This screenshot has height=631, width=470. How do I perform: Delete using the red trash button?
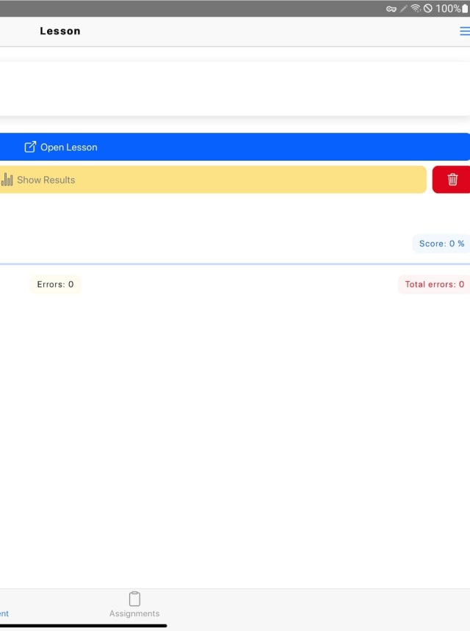coord(452,180)
